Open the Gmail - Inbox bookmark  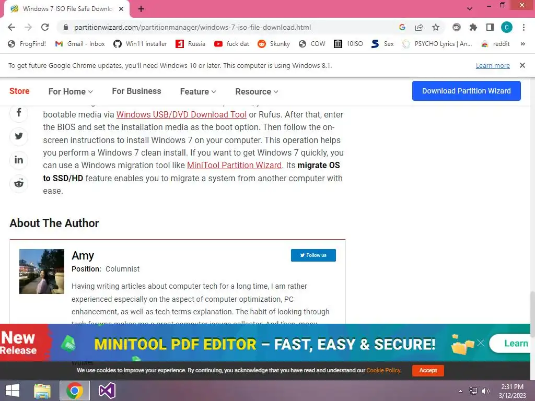tap(80, 44)
